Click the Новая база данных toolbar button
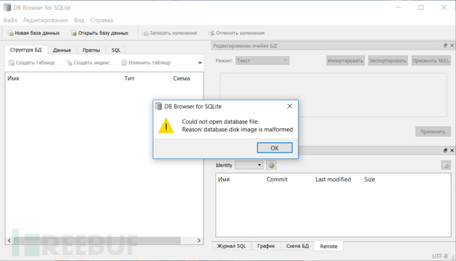The width and height of the screenshot is (456, 261). click(34, 33)
